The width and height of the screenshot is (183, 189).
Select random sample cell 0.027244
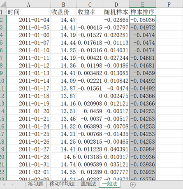click(x=116, y=58)
